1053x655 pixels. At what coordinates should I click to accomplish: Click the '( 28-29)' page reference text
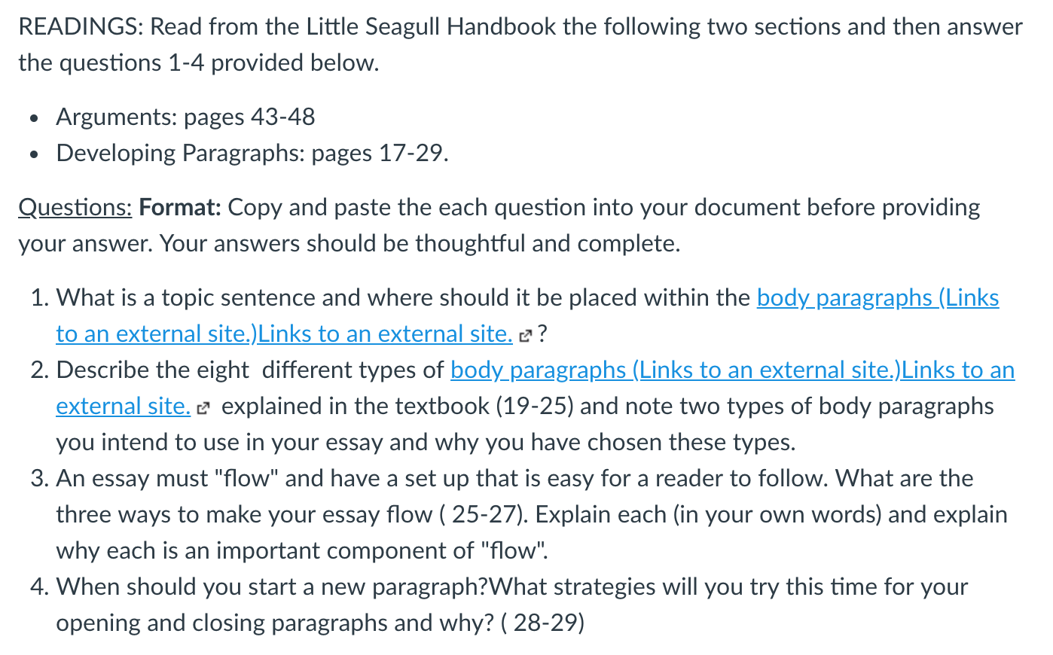coord(542,623)
